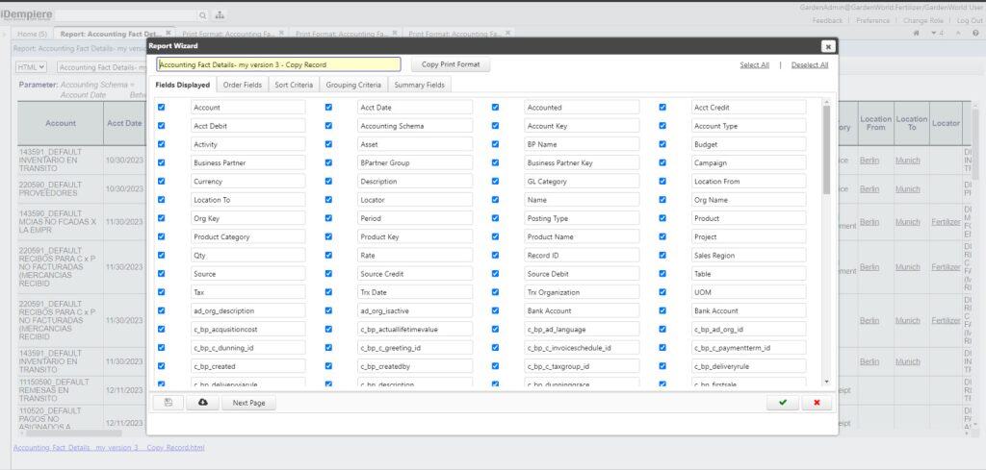The height and width of the screenshot is (470, 986).
Task: Toggle the Budget field checkbox
Action: (662, 144)
